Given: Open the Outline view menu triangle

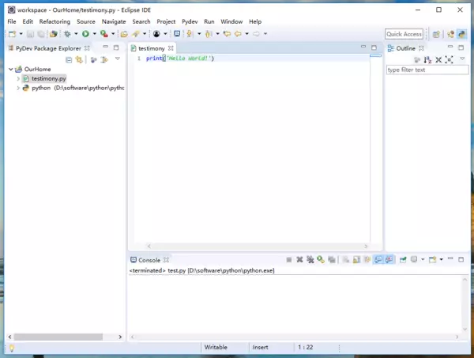Looking at the screenshot, I should (x=462, y=58).
